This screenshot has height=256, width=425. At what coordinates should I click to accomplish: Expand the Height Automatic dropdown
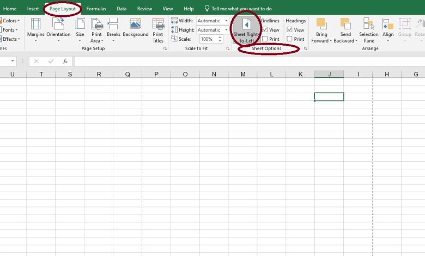point(226,30)
